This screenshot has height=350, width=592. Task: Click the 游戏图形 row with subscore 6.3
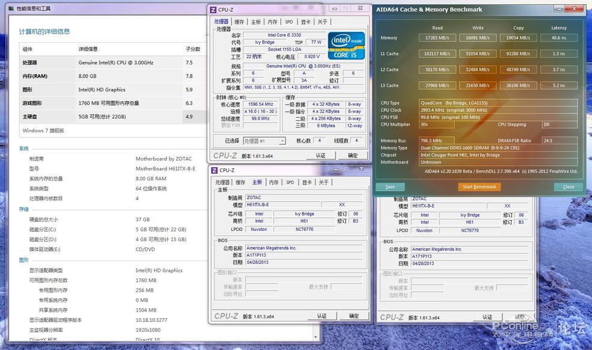[x=112, y=103]
